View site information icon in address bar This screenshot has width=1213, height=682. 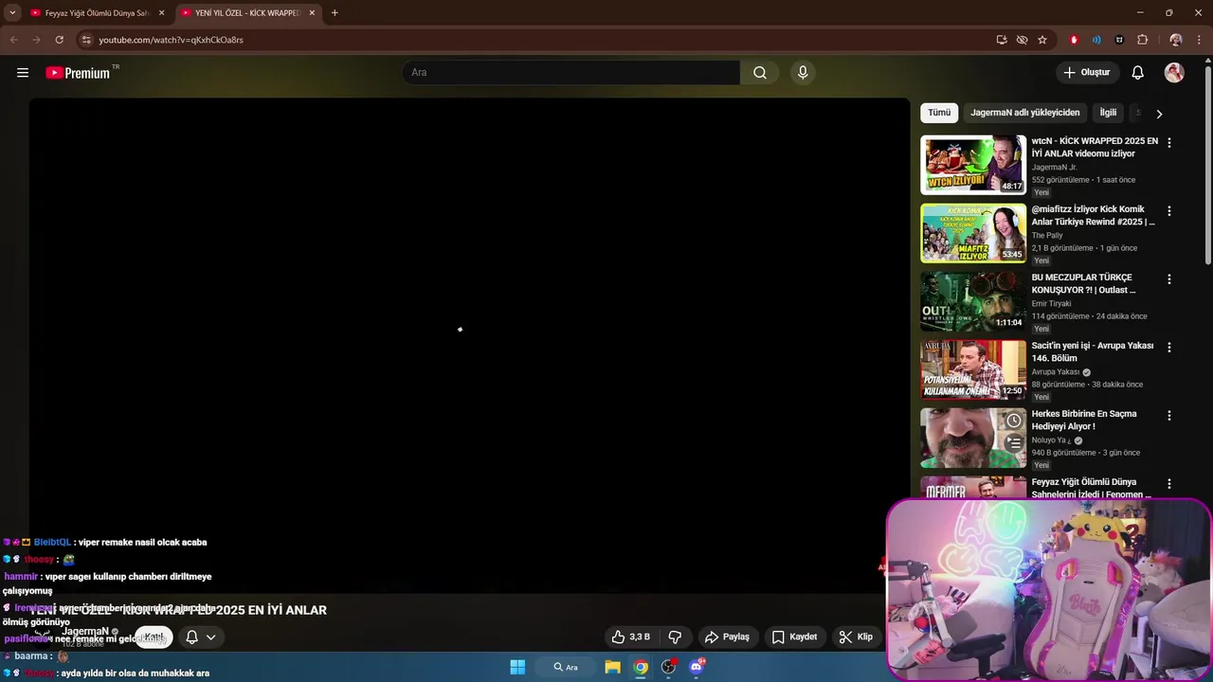click(86, 40)
